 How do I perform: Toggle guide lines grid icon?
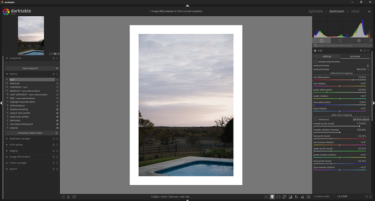click(x=309, y=197)
